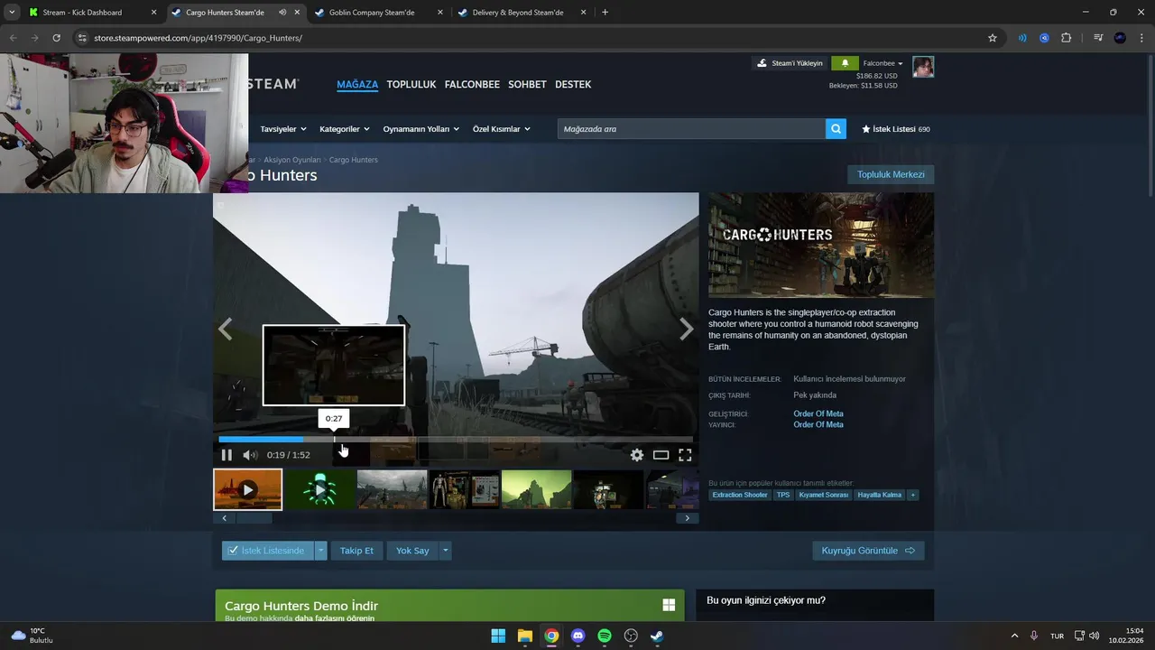The image size is (1155, 650).
Task: Select Extraction Shooter tag
Action: click(x=740, y=495)
